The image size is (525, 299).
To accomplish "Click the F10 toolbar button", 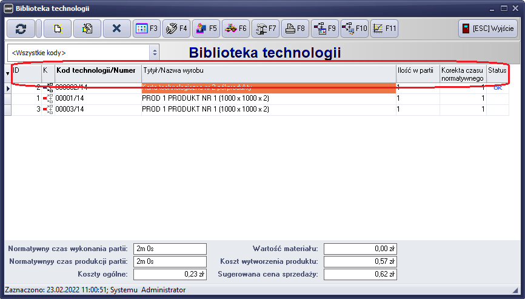I will [354, 29].
